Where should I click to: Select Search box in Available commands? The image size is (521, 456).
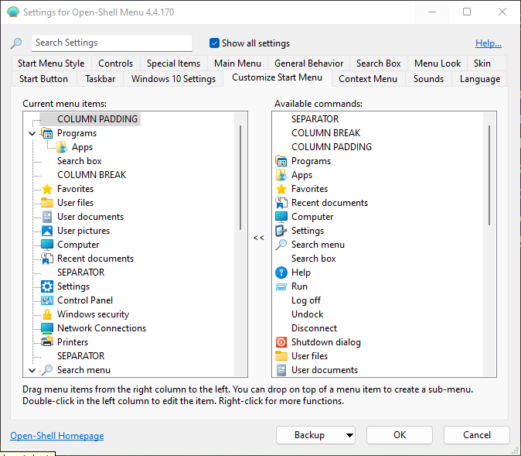click(313, 259)
